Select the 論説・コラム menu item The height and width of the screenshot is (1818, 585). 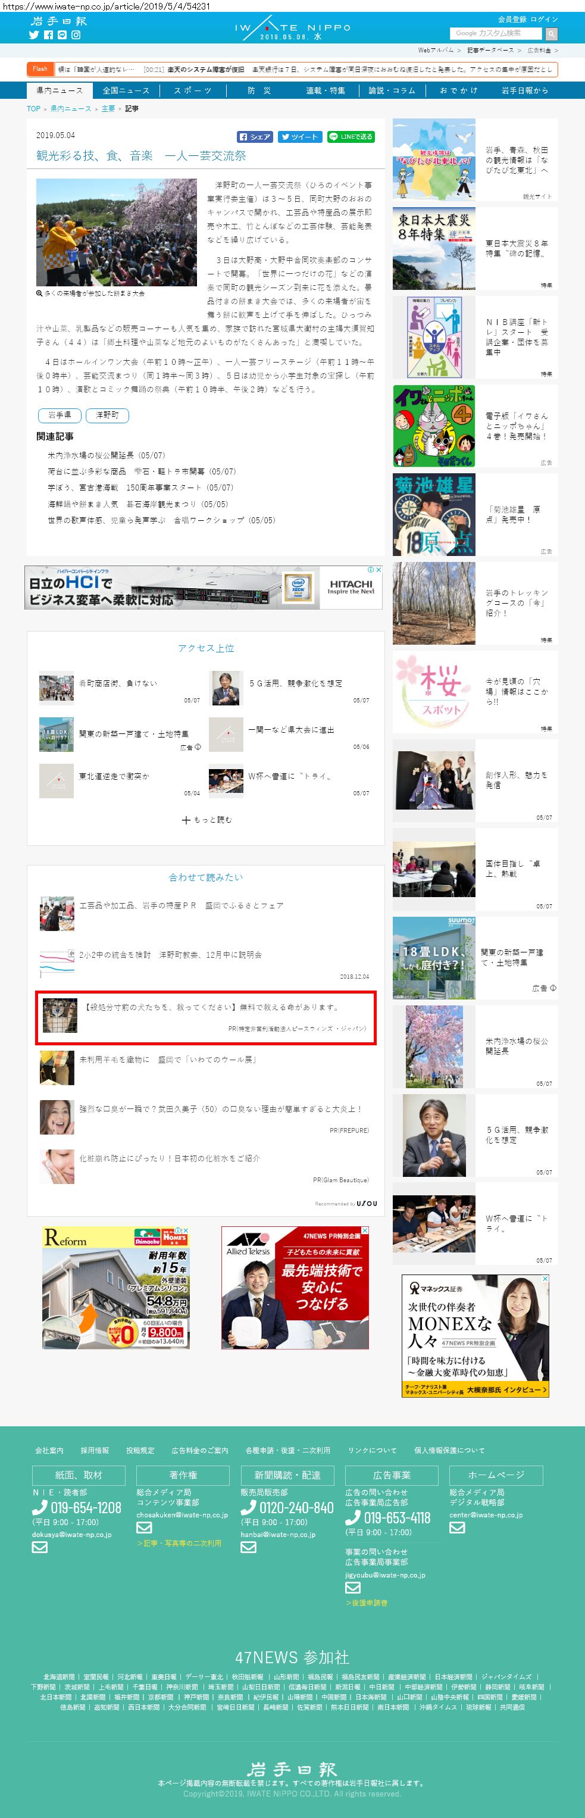point(392,90)
